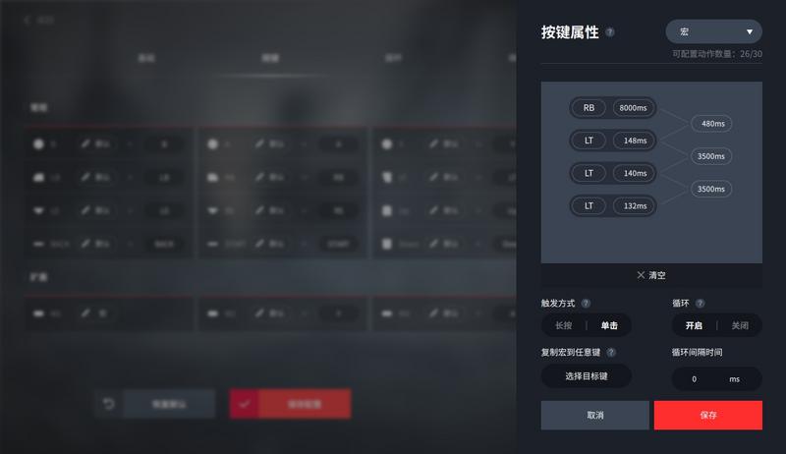Clear macro with the 清空 X icon
The width and height of the screenshot is (786, 454).
641,275
